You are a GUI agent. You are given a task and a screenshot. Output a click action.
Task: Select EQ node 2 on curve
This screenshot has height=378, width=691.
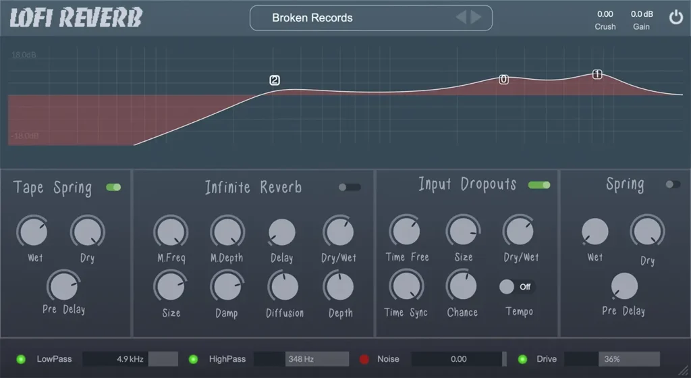(275, 80)
